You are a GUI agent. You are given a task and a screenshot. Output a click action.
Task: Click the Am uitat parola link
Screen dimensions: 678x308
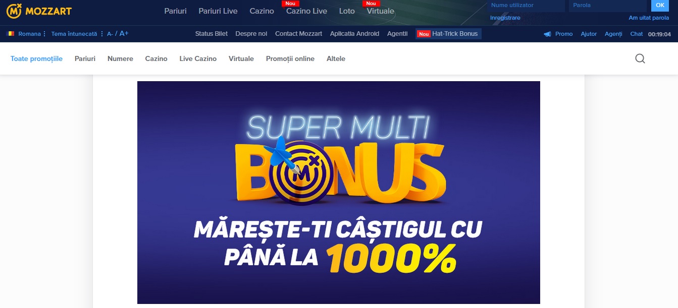click(649, 18)
